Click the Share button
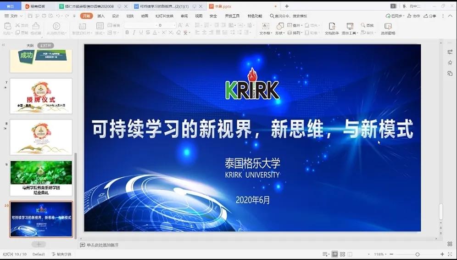This screenshot has width=457, height=260. (430, 16)
